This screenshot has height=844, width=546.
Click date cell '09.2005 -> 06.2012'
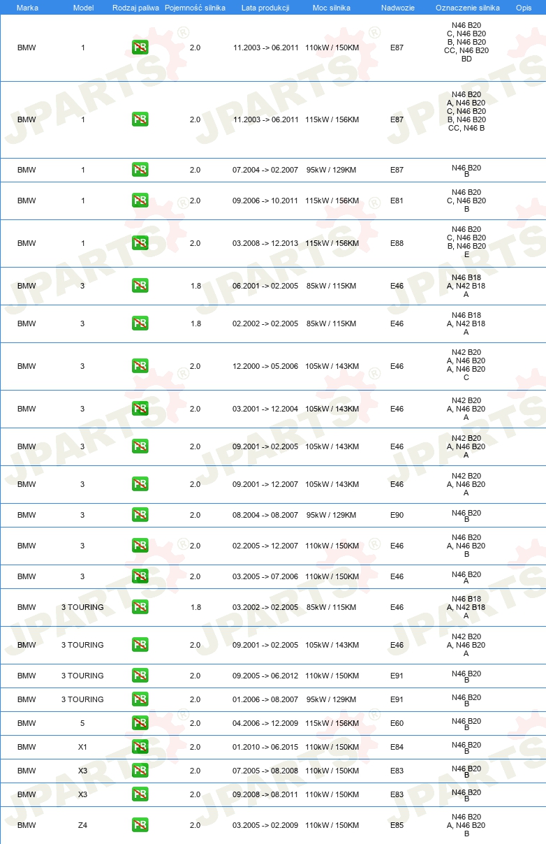tap(265, 676)
